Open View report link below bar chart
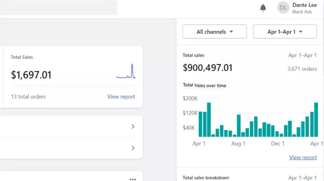This screenshot has width=324, height=181. click(x=303, y=158)
